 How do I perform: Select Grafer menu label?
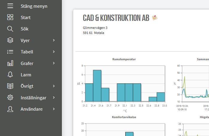[27, 64]
